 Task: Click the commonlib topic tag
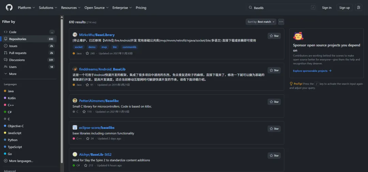click(129, 47)
